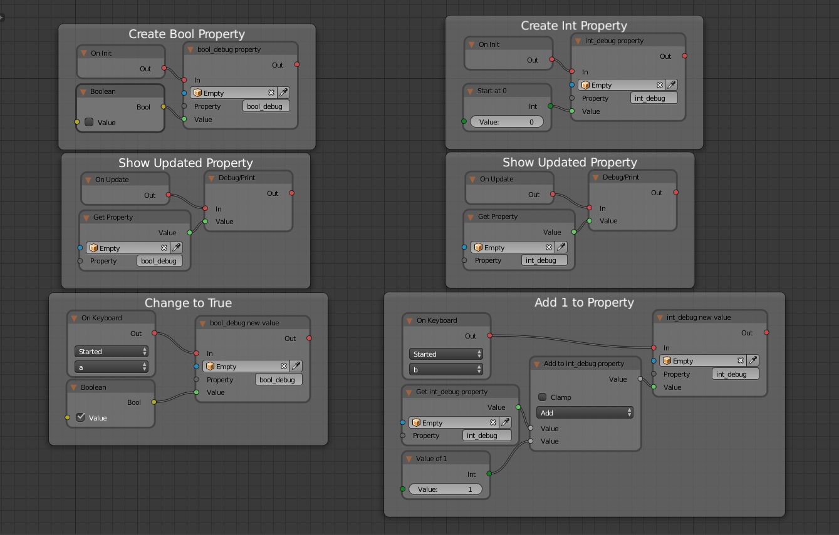Uncheck Boolean Value in Change to True frame
The width and height of the screenshot is (839, 535).
(x=80, y=417)
